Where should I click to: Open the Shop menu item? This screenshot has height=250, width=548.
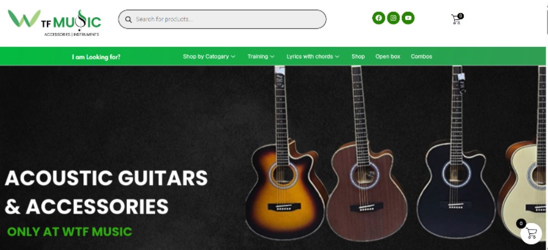(358, 57)
